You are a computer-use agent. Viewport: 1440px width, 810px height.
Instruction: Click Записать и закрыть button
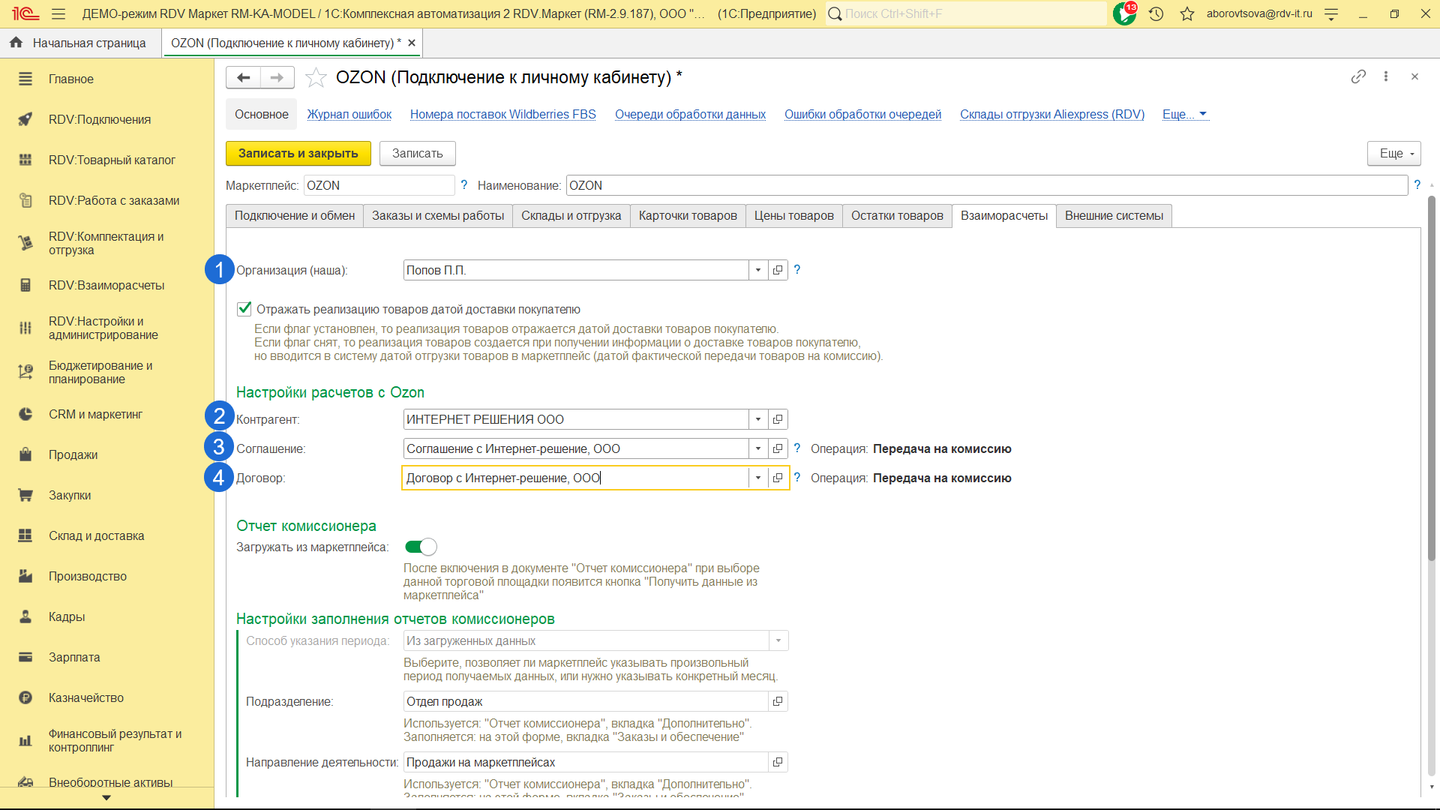(x=298, y=153)
